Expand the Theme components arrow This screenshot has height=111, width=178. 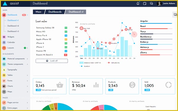(x=27, y=64)
